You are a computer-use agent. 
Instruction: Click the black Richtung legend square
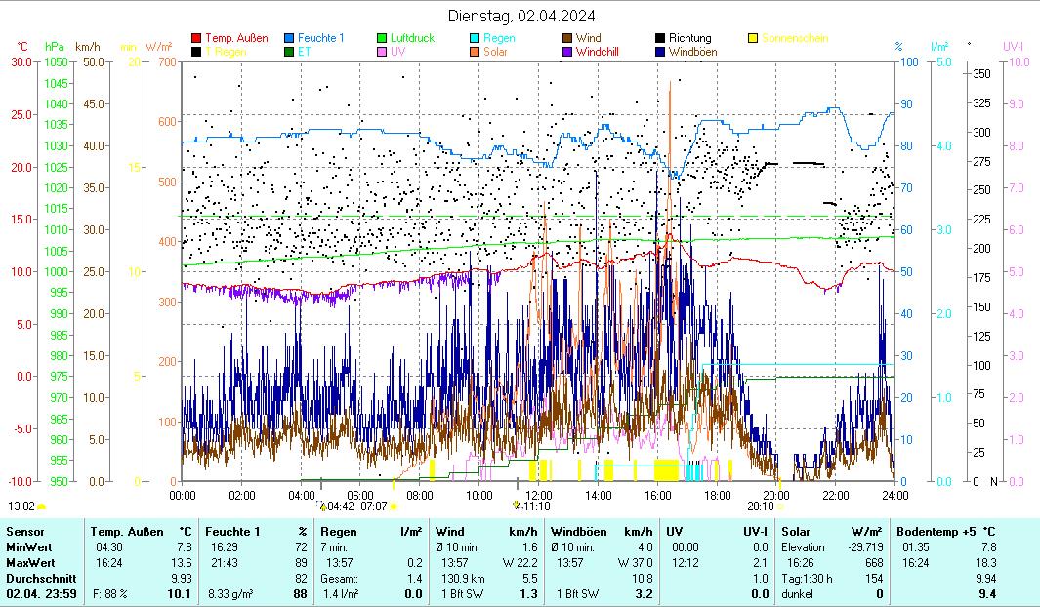661,38
